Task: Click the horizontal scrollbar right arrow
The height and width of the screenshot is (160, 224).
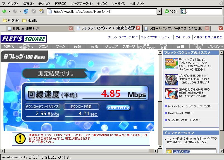Action: 156,151
